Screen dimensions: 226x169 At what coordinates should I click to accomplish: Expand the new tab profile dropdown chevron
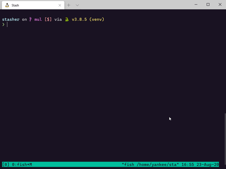[x=77, y=5]
